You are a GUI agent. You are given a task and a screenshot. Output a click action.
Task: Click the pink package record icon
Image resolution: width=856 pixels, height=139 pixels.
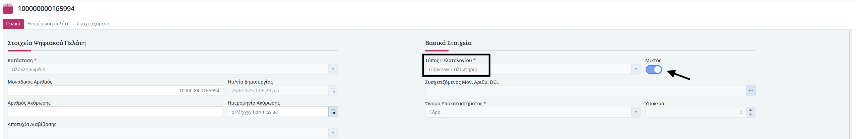pyautogui.click(x=8, y=8)
